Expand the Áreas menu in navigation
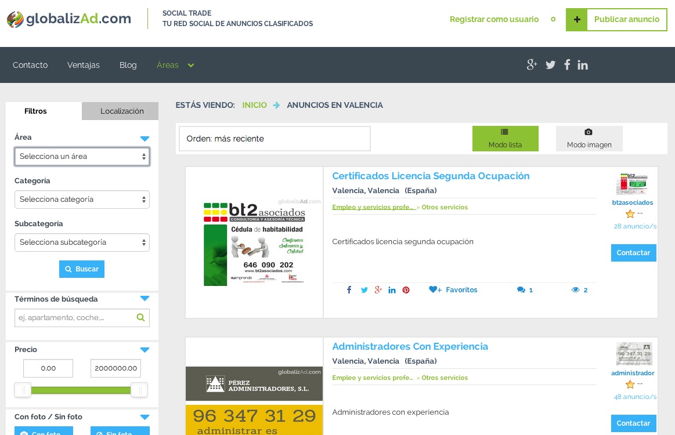The image size is (675, 435). click(175, 65)
